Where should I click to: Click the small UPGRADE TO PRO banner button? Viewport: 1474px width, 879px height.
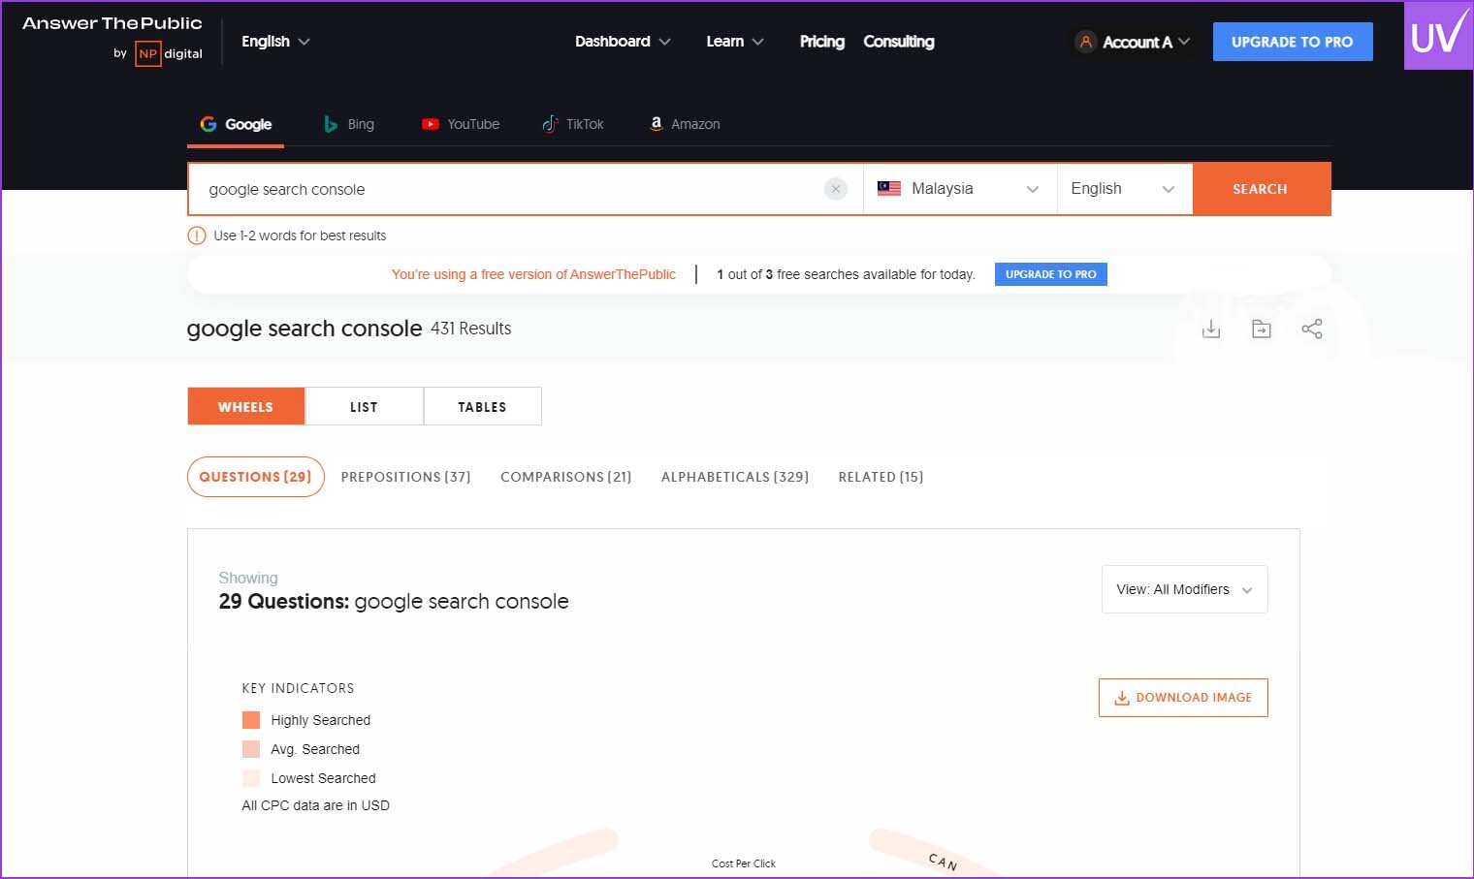(1051, 274)
